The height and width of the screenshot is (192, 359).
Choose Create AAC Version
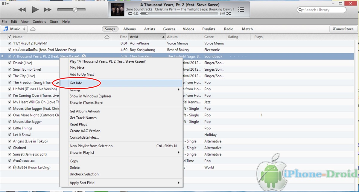pyautogui.click(x=121, y=131)
